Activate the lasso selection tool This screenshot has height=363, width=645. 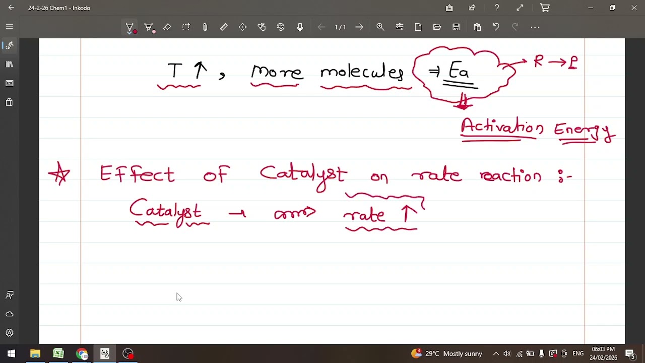(x=186, y=27)
